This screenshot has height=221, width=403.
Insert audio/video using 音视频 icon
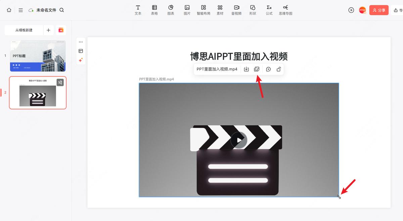(236, 9)
